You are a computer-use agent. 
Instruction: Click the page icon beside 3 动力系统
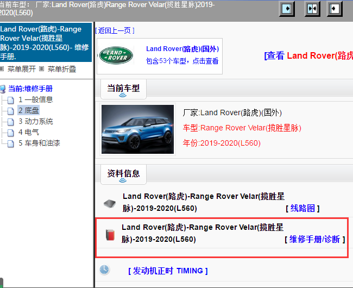point(10,122)
